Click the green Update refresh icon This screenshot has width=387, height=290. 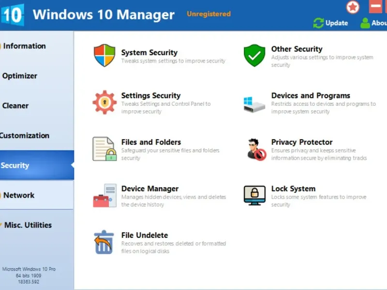(318, 23)
